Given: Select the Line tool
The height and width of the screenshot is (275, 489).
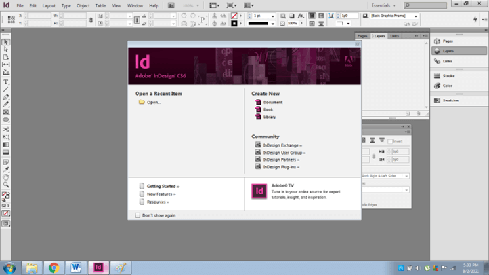Looking at the screenshot, I should 6,90.
